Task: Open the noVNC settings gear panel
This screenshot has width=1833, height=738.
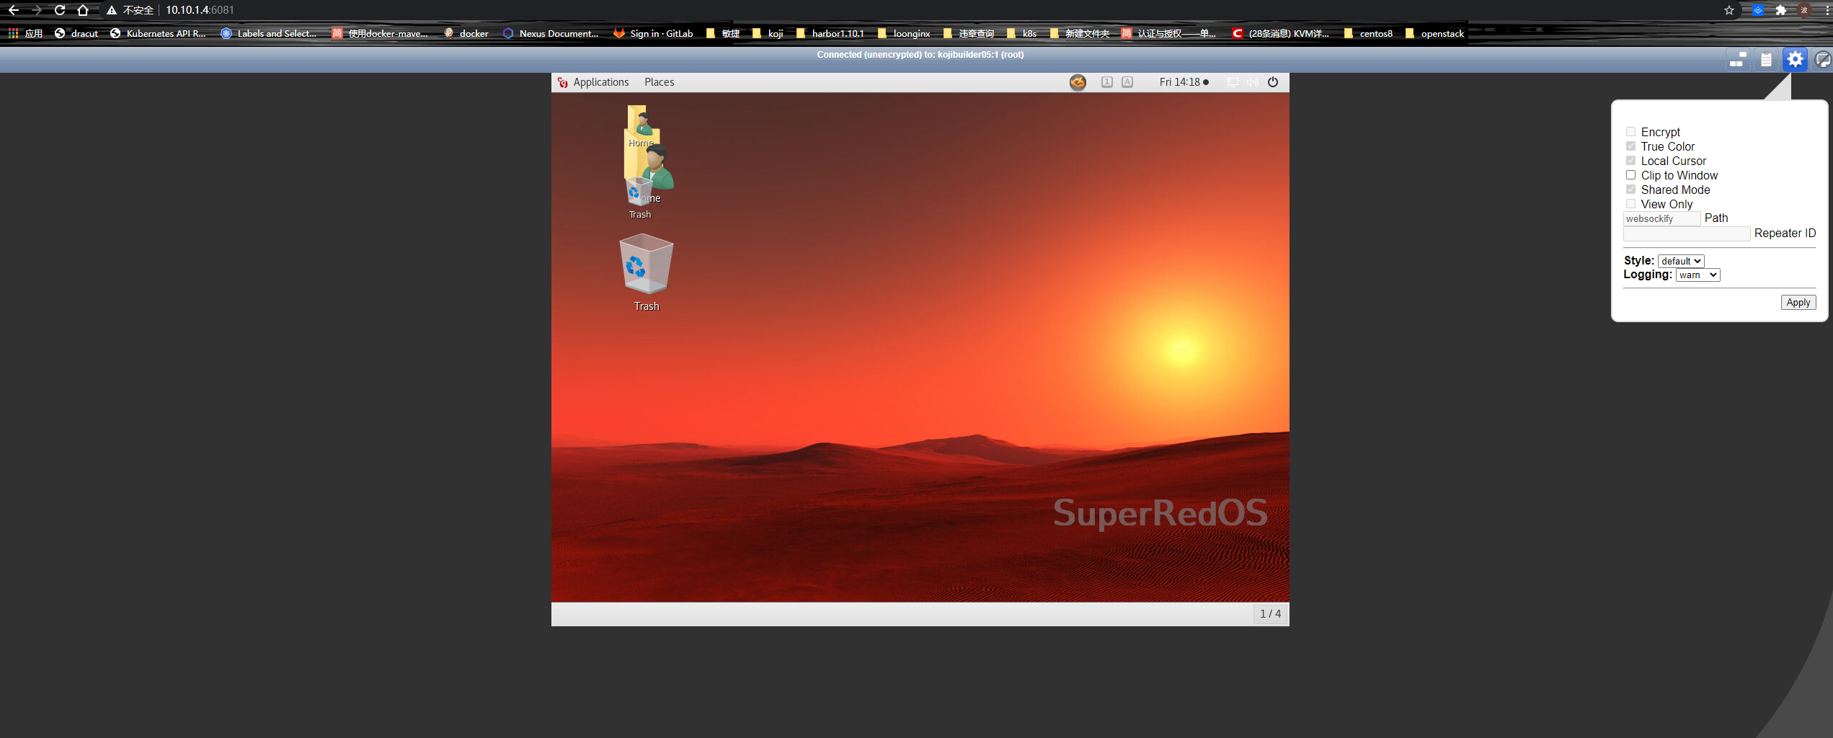Action: pyautogui.click(x=1795, y=60)
